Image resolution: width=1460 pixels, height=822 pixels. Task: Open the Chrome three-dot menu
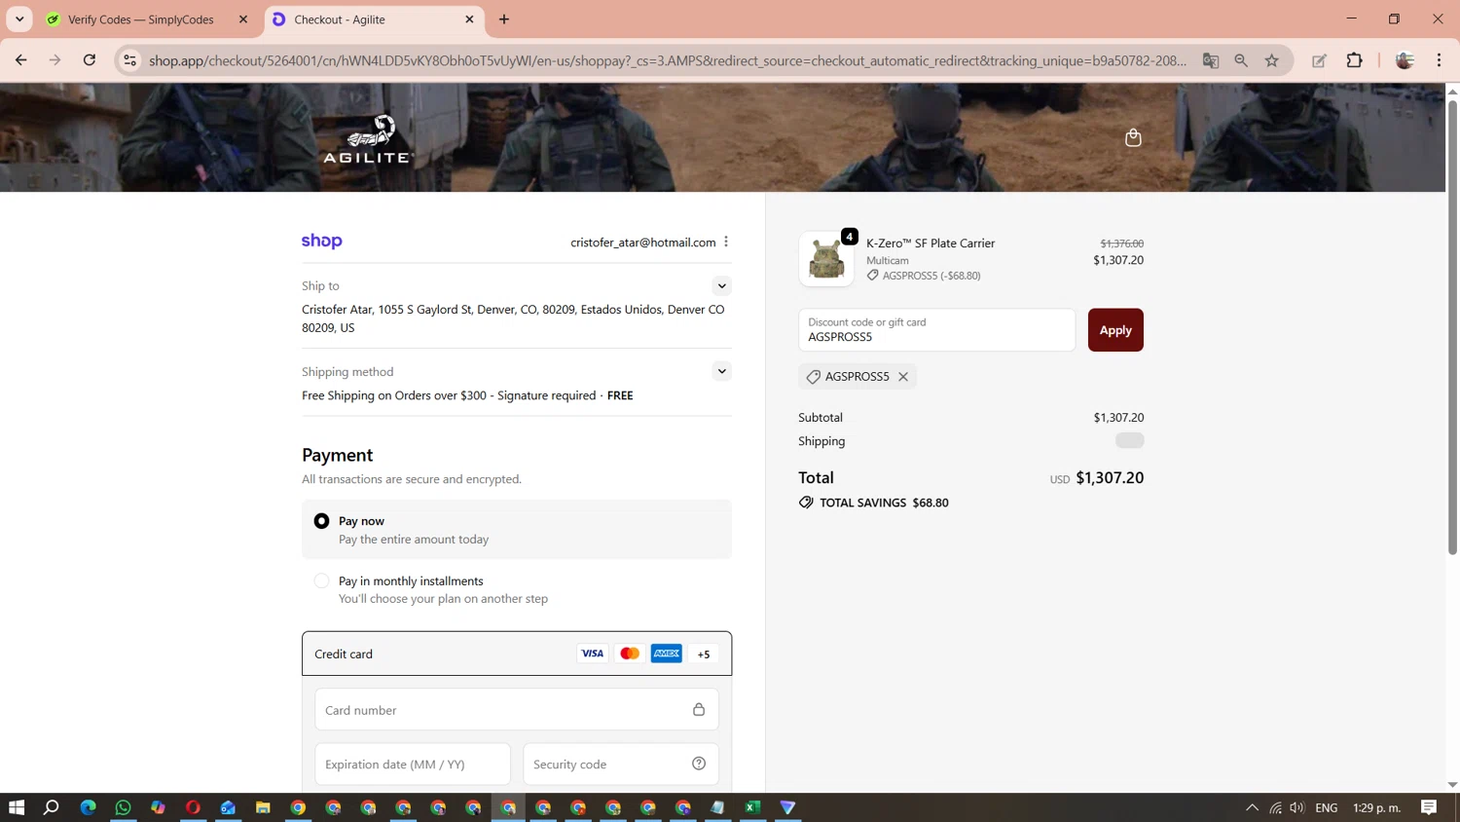point(1439,60)
